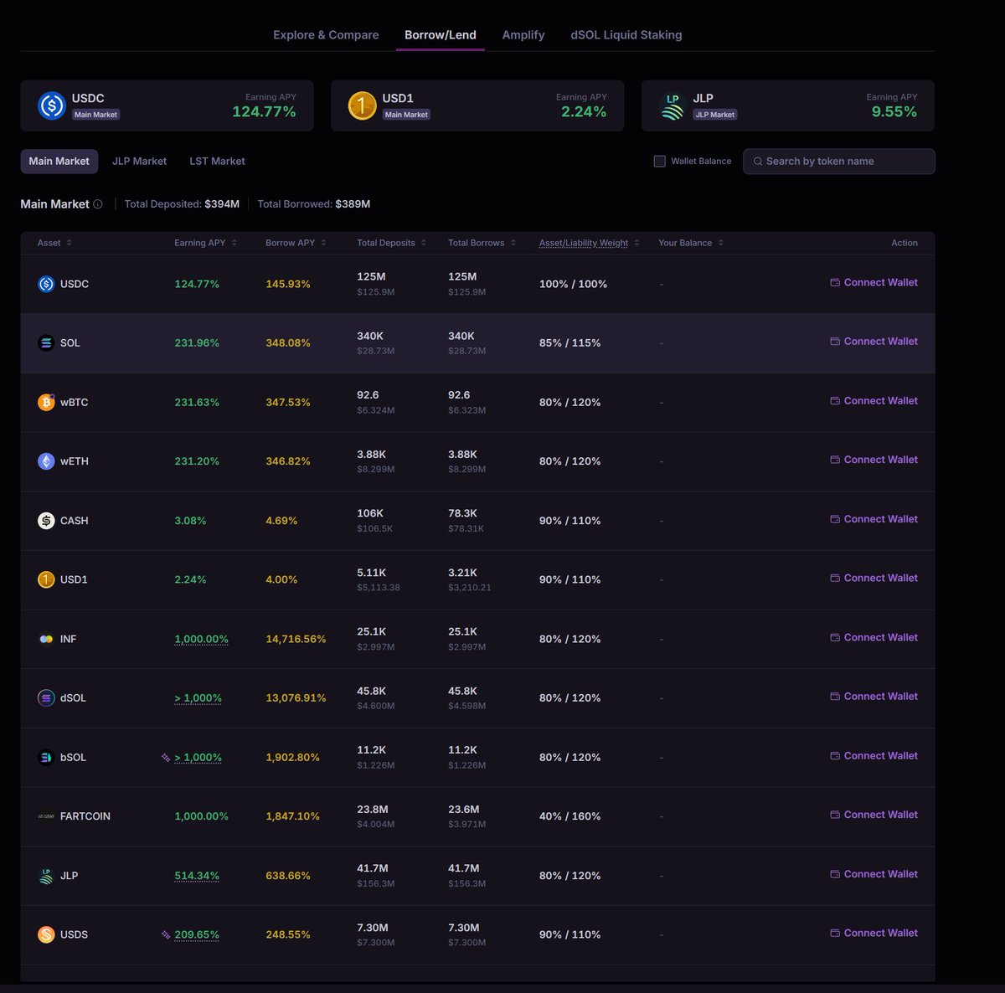Sort the table by Your Balance
The width and height of the screenshot is (1005, 993).
691,243
